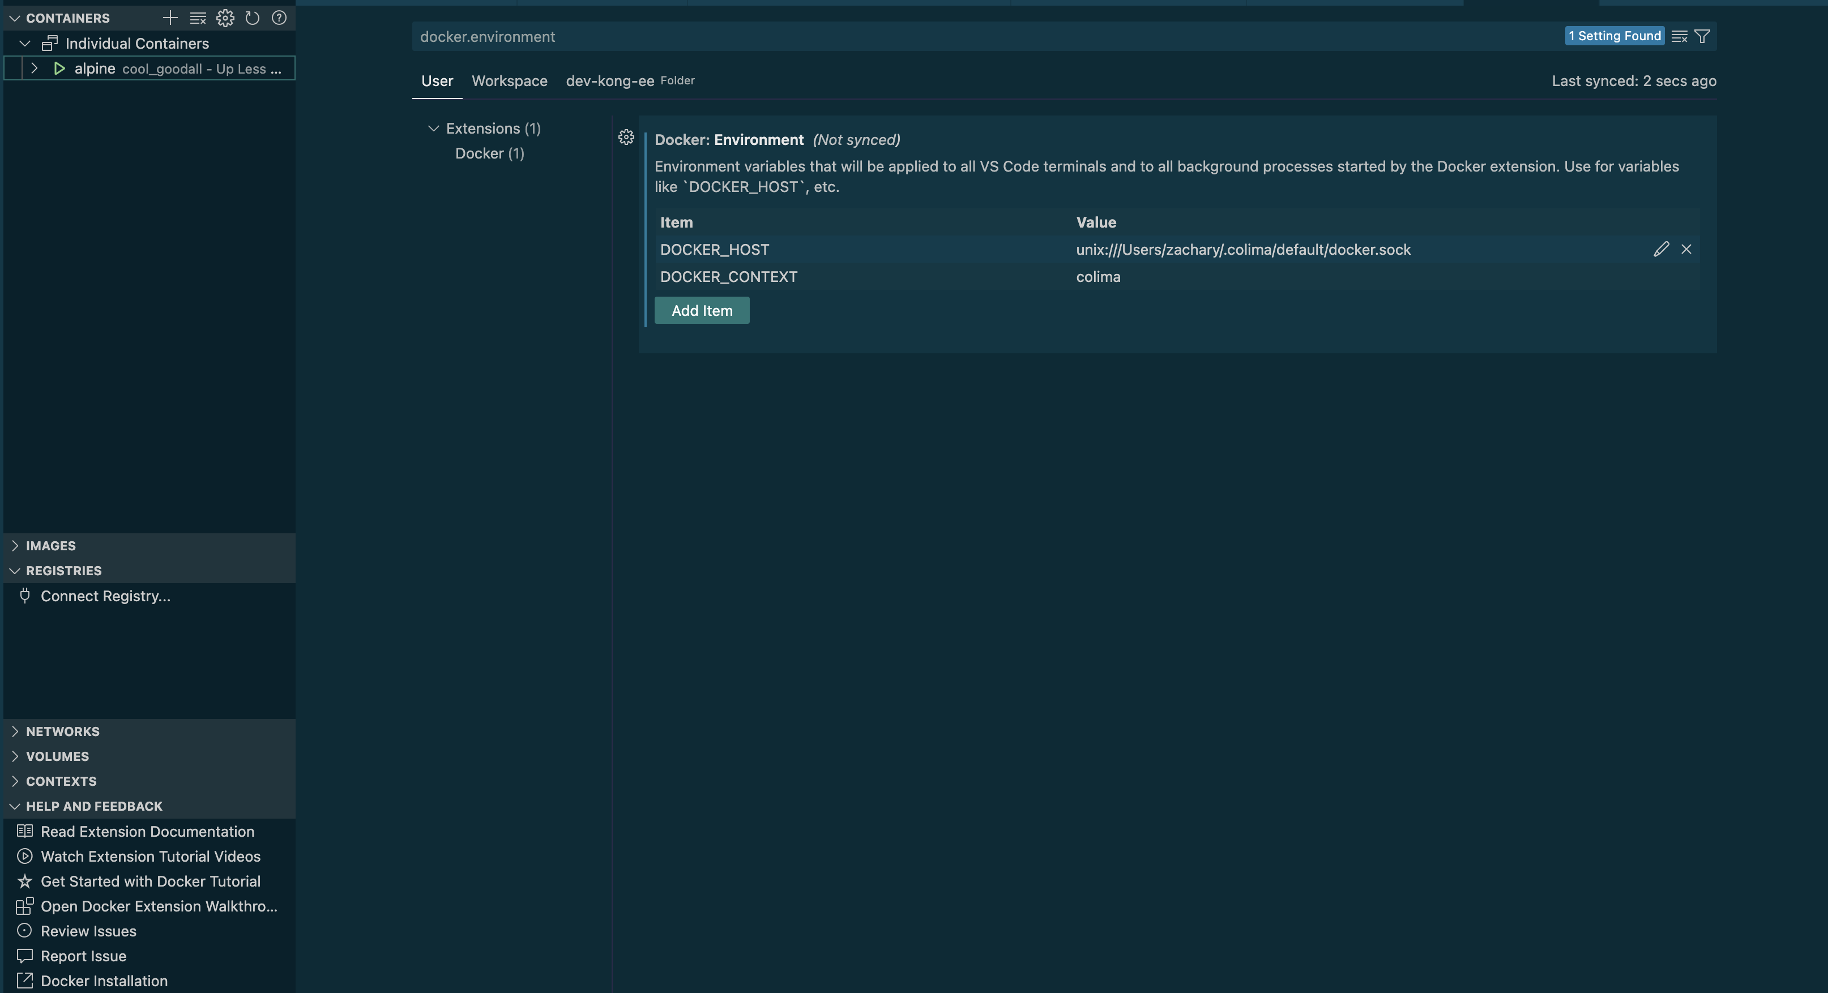Viewport: 1828px width, 993px height.
Task: Remove the DOCKER_HOST item
Action: [1686, 249]
